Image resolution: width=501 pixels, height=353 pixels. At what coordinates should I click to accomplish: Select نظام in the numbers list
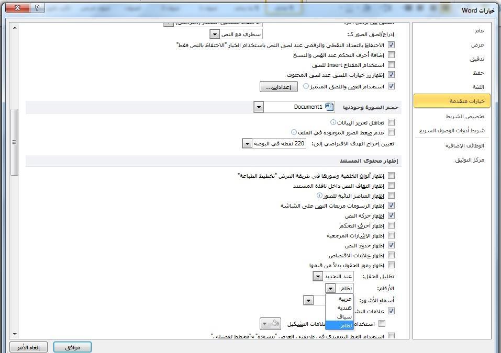click(x=339, y=326)
